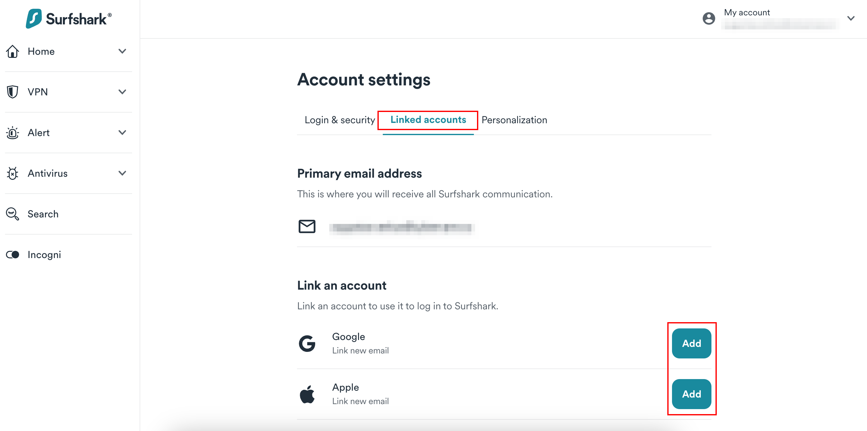
Task: Click the Search magnifier icon
Action: [13, 214]
